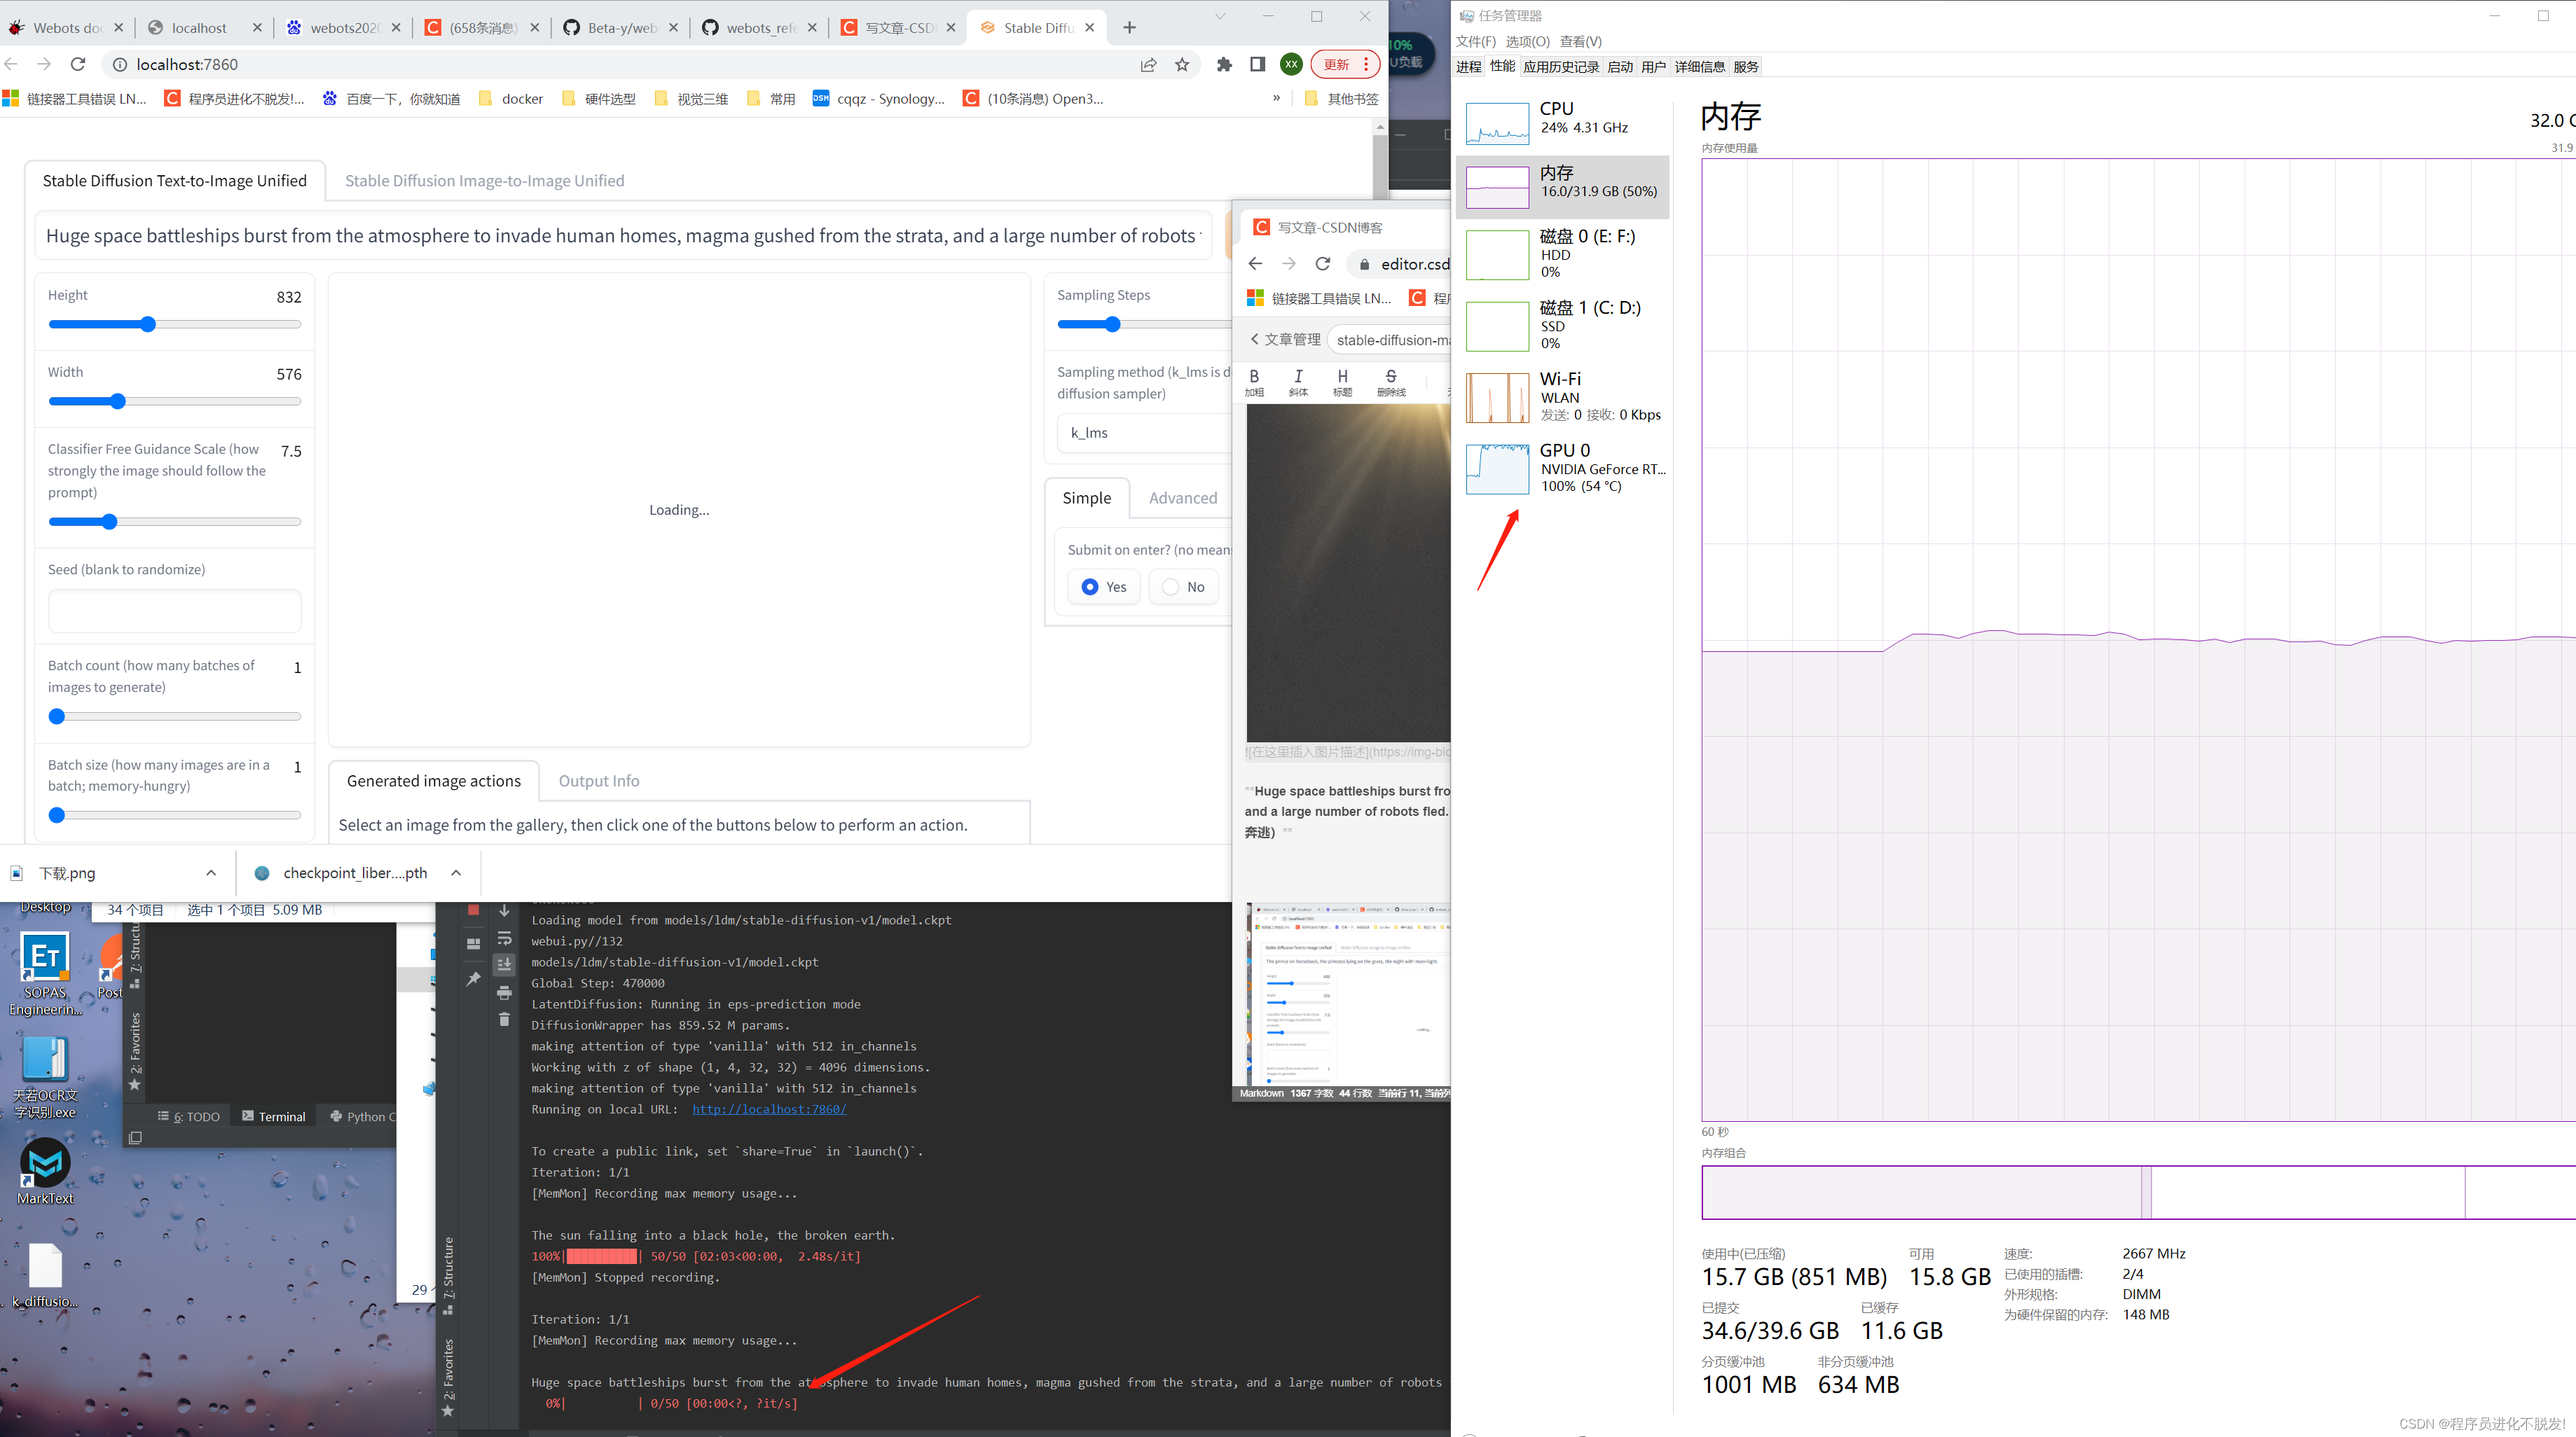Switch to Stable Diffusion Image-to-Image Unified tab

click(484, 180)
